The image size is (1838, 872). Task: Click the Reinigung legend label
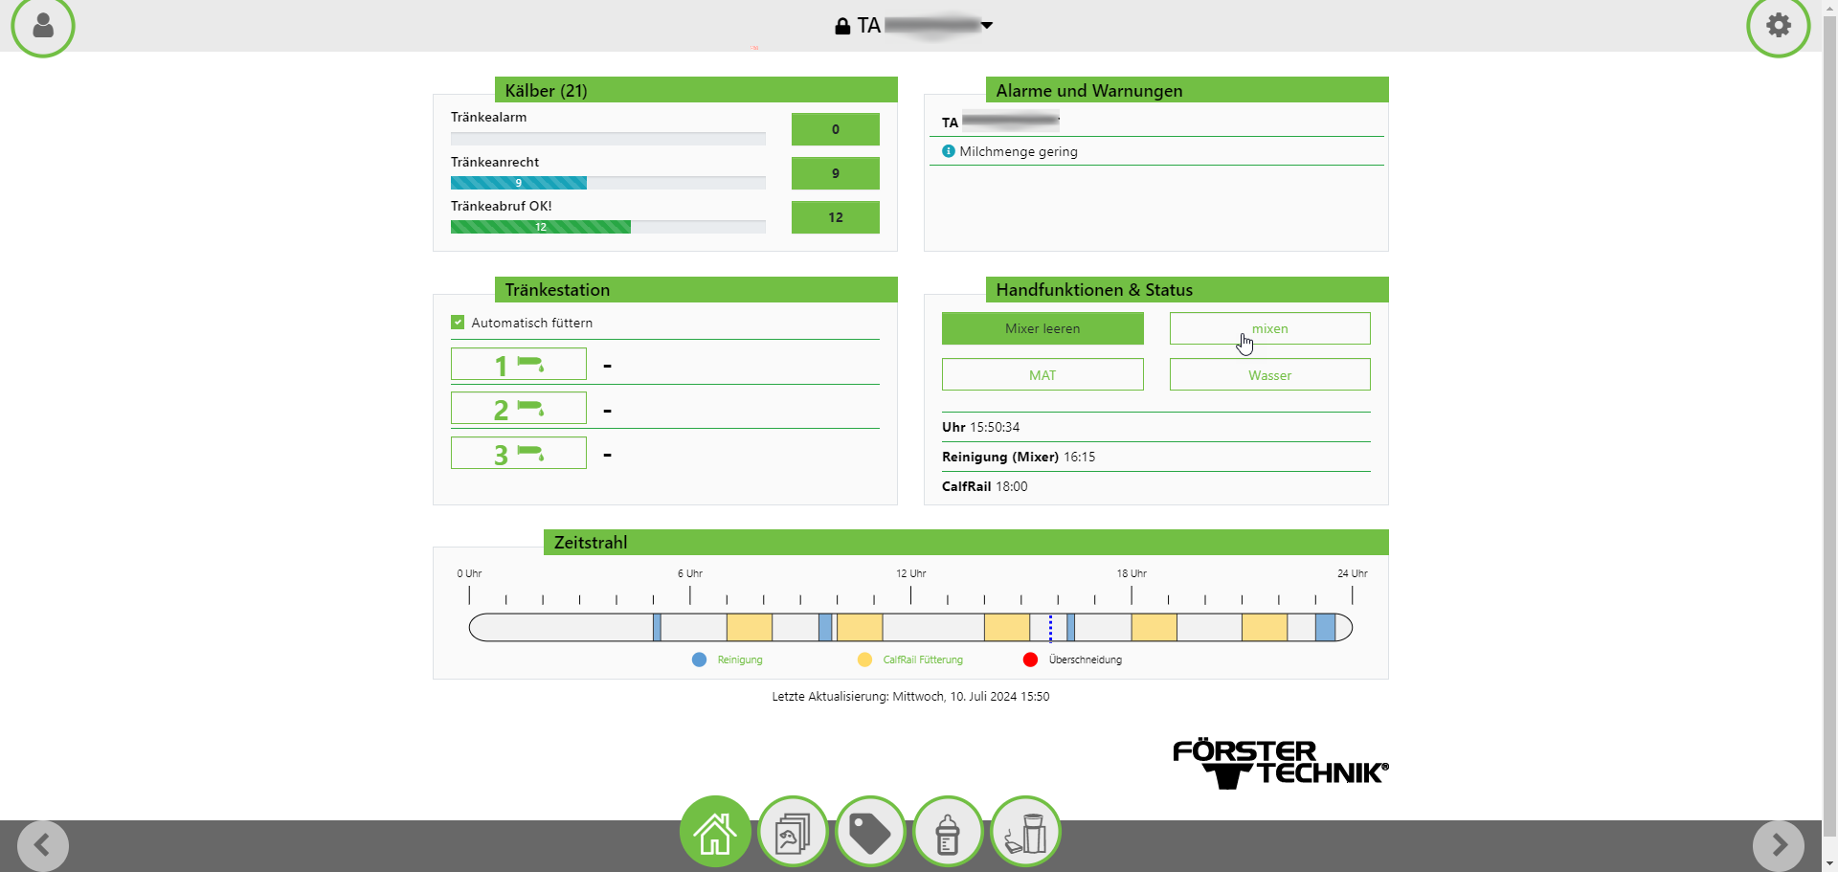click(x=739, y=660)
